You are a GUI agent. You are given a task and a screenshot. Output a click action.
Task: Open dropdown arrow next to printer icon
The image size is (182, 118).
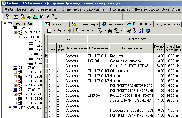click(x=83, y=30)
